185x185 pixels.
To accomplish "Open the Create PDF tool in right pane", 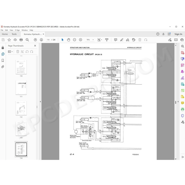I will [x=182, y=53].
